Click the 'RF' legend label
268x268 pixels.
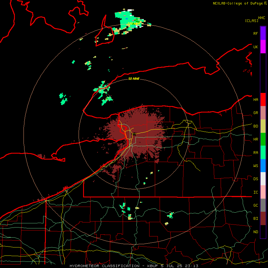coord(255,34)
